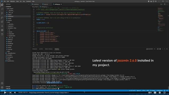
Task: Open the Explorer view in the activity bar
Action: coord(2,5)
